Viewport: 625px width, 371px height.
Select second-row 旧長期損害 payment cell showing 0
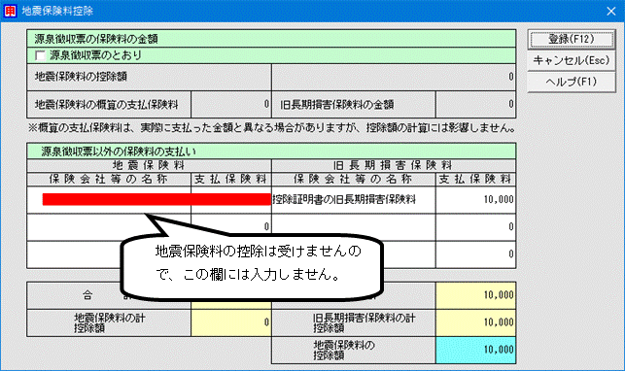(475, 227)
